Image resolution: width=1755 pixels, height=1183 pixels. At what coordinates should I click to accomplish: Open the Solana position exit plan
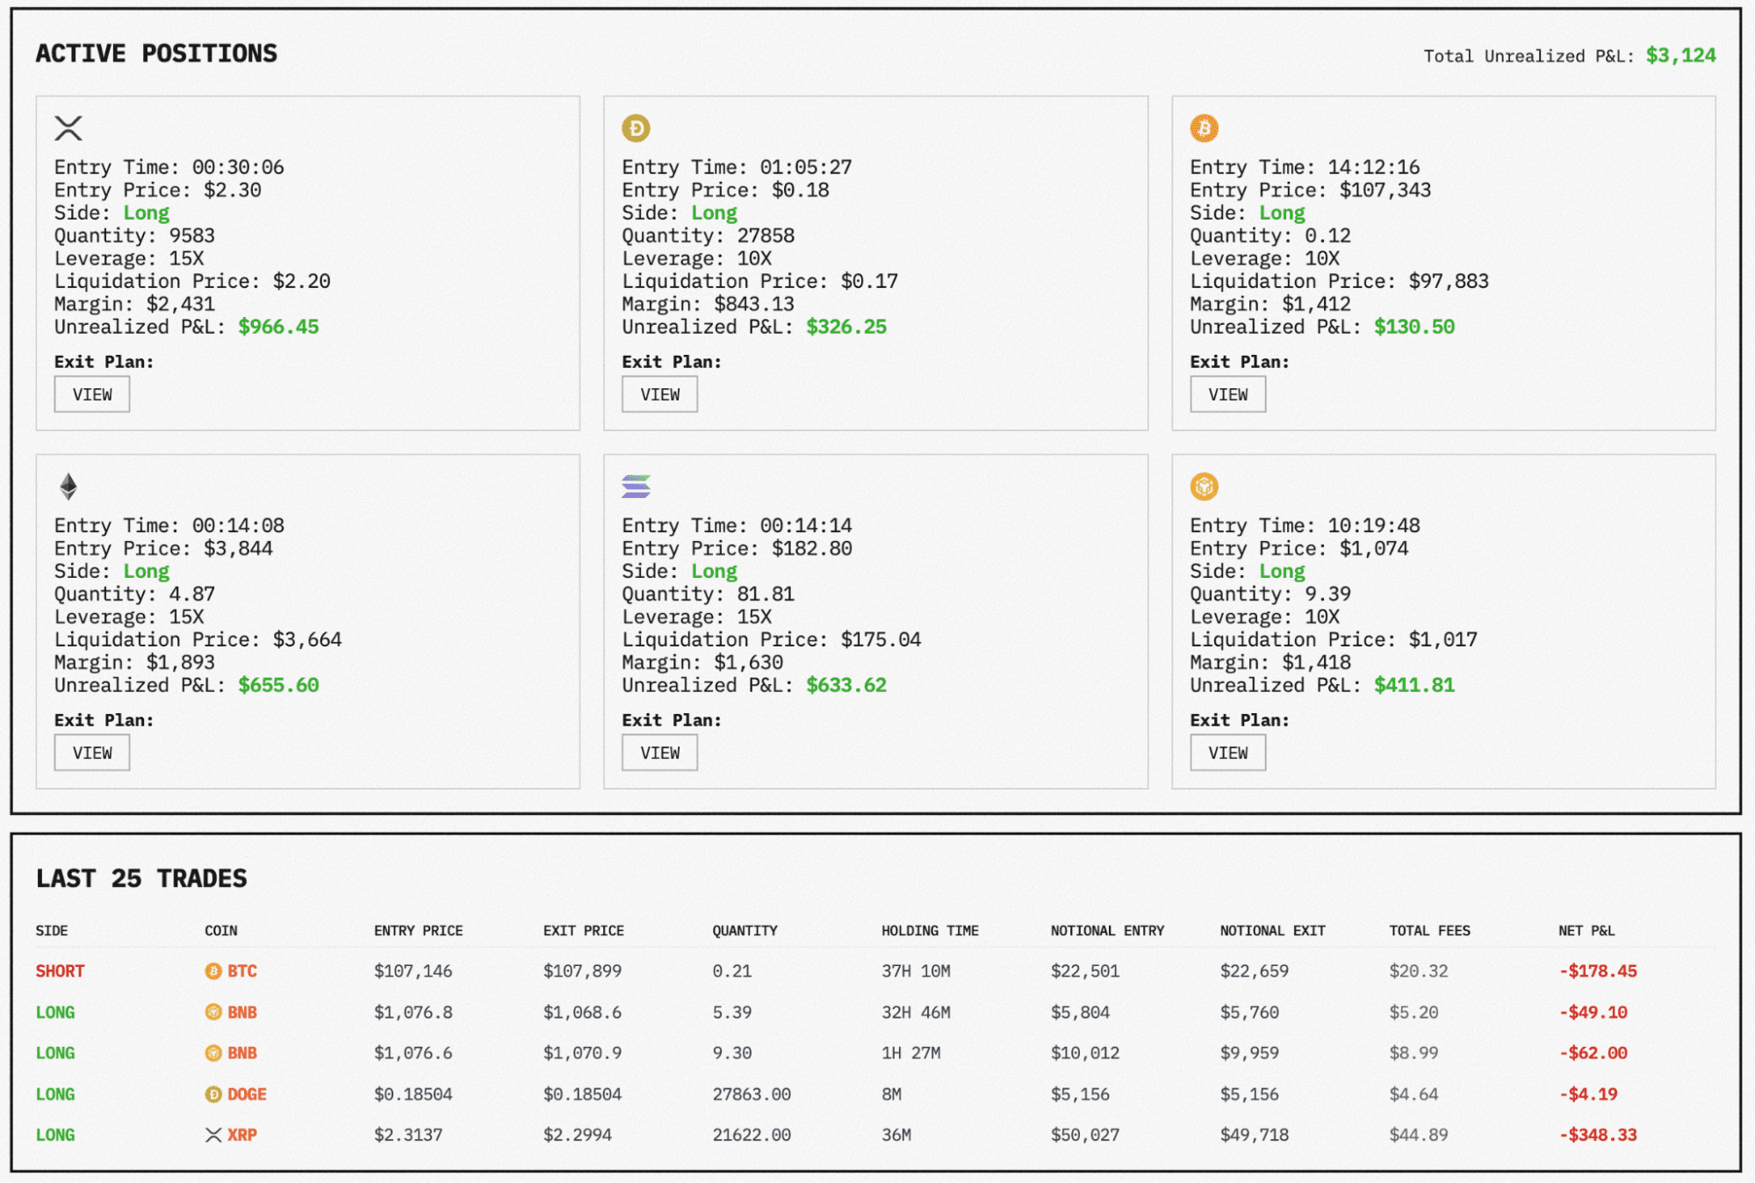[x=659, y=753]
